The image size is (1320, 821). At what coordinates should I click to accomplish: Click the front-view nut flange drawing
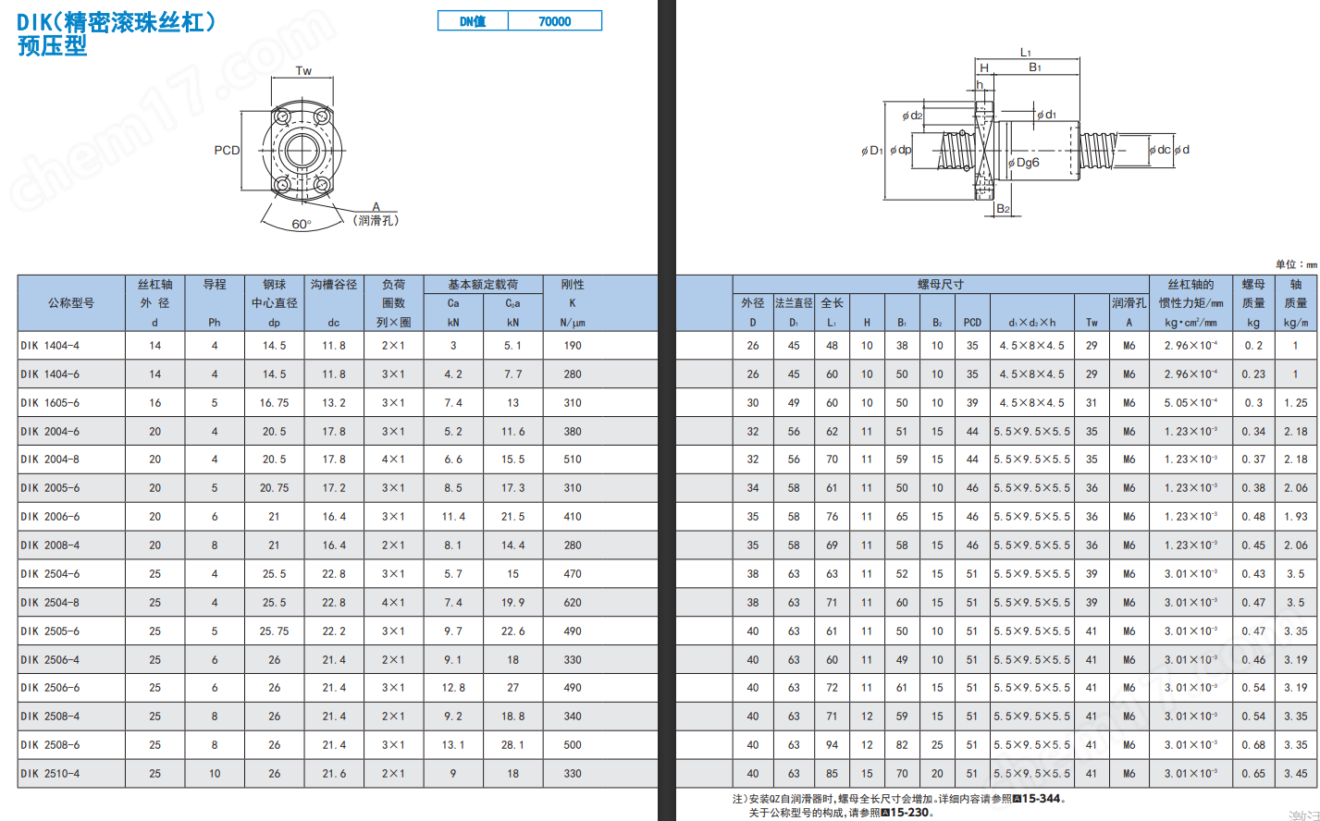click(x=302, y=150)
